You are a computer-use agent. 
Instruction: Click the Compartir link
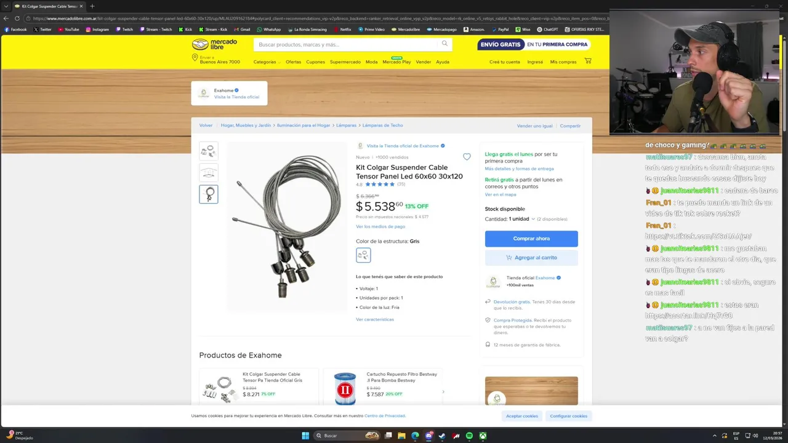[570, 126]
